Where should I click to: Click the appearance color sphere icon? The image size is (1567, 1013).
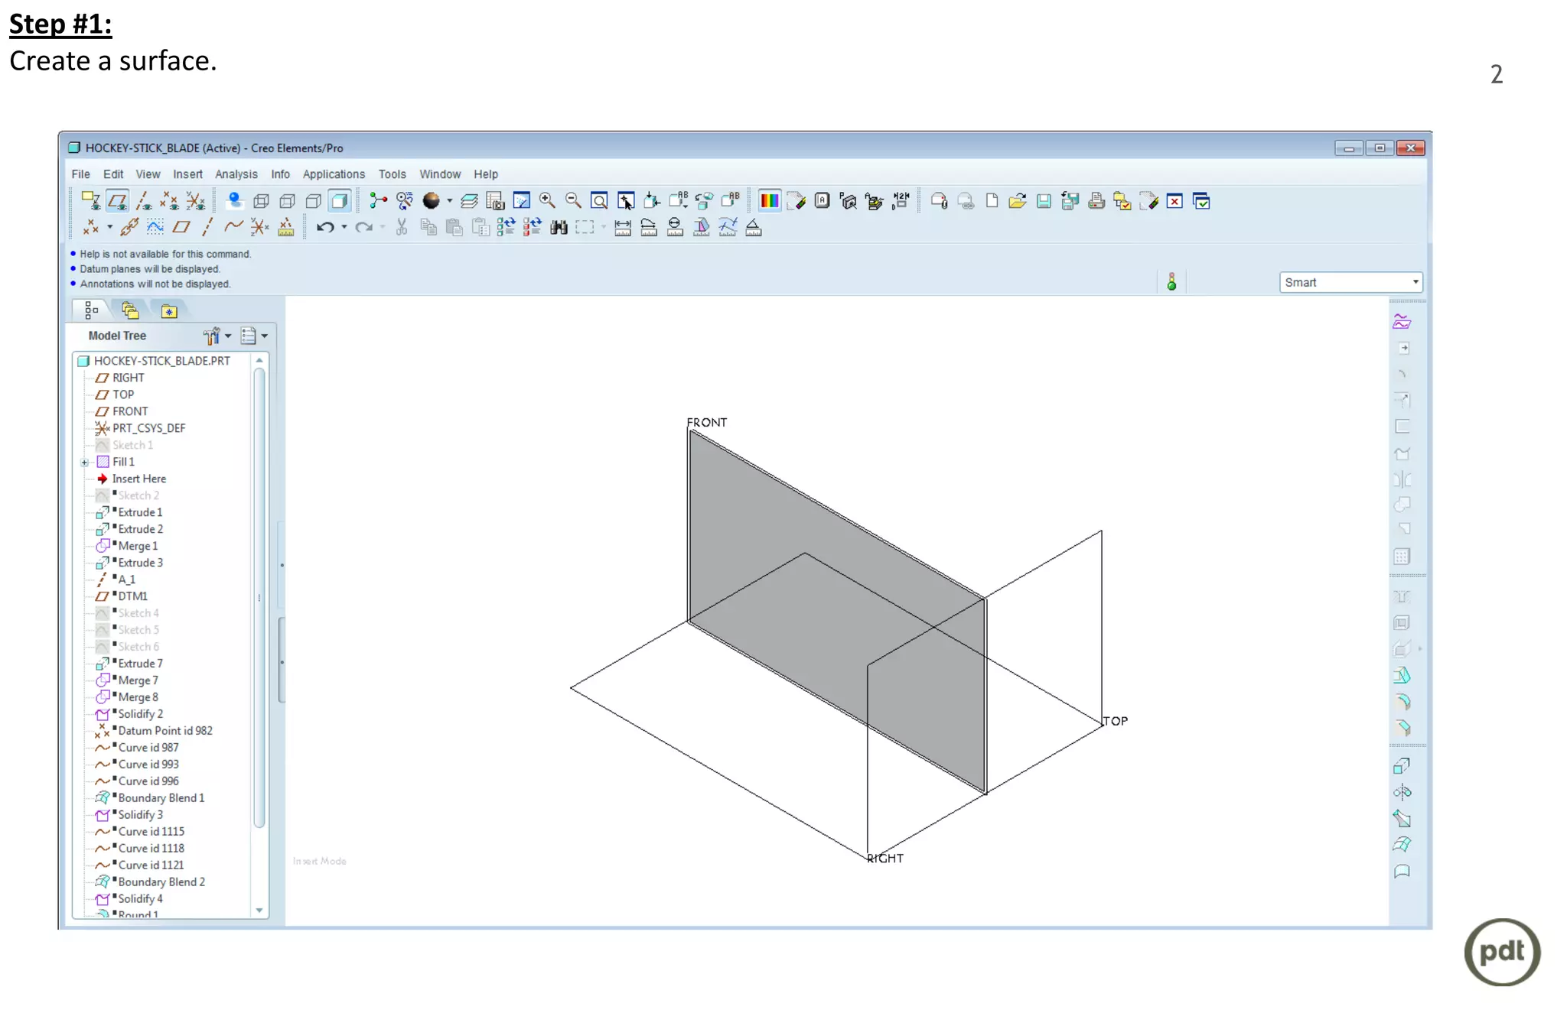point(432,201)
